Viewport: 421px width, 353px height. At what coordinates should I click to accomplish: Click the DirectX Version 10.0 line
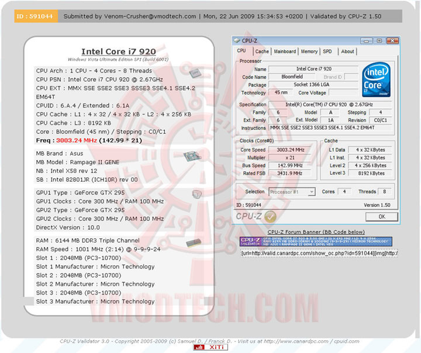(68, 227)
